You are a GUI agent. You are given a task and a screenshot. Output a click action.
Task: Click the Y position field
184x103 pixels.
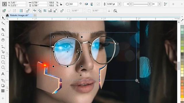(18, 5)
